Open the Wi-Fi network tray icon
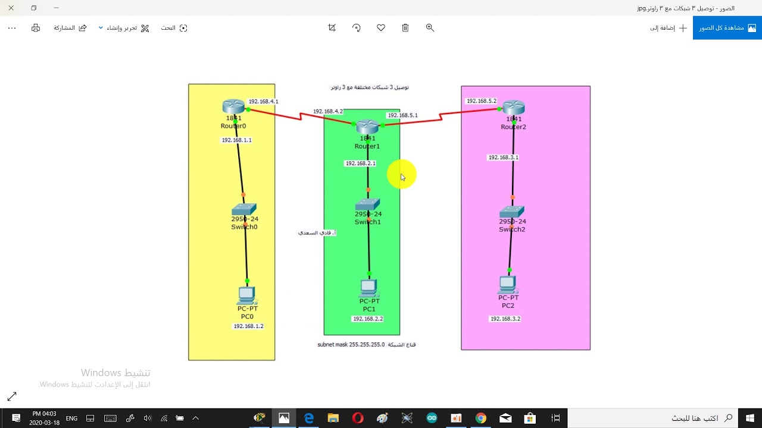This screenshot has height=428, width=762. tap(164, 418)
